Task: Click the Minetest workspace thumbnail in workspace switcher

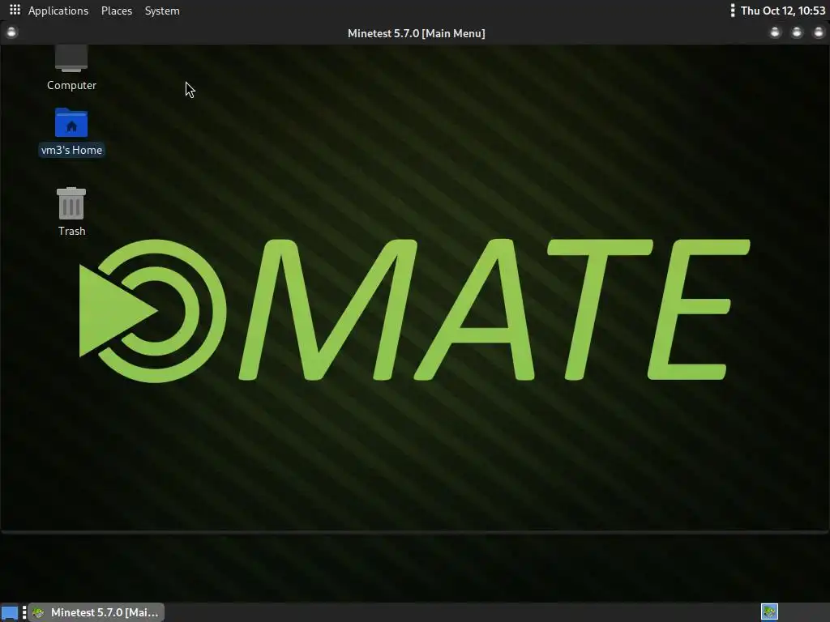Action: click(x=770, y=612)
